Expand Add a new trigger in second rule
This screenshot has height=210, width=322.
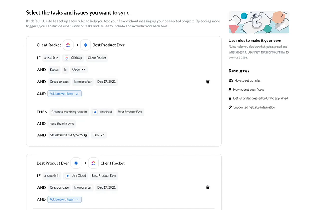tap(65, 199)
